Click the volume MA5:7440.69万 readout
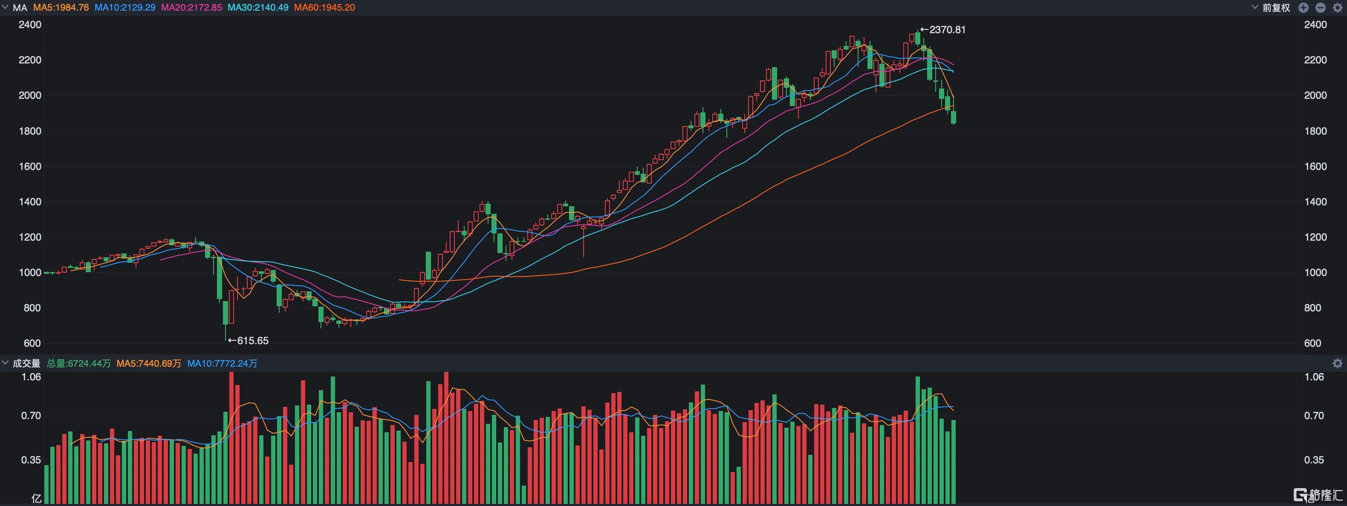This screenshot has width=1347, height=506. coord(148,363)
